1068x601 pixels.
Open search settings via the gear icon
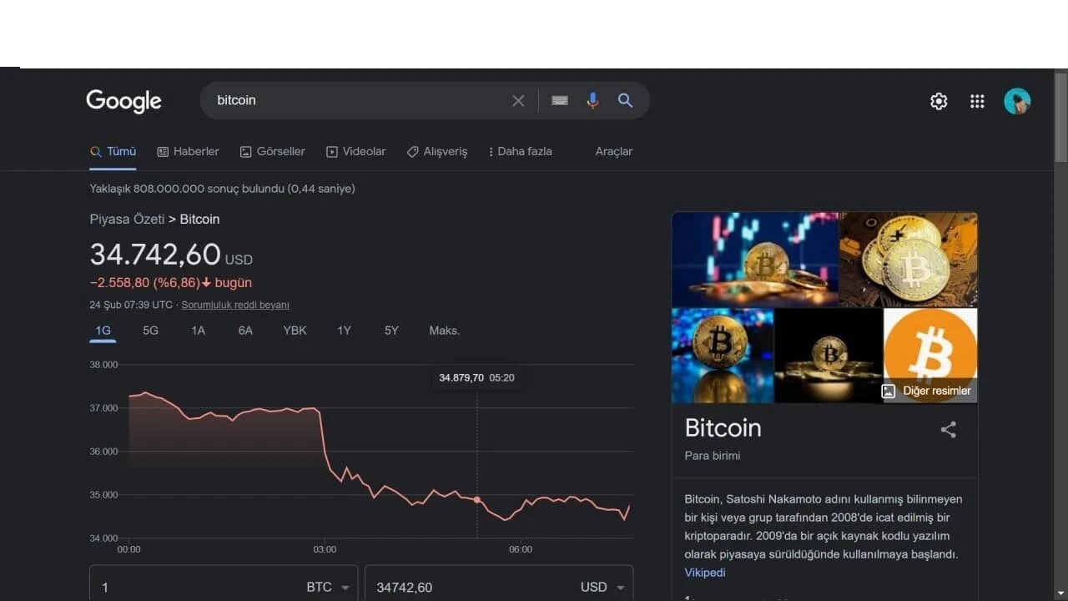938,101
